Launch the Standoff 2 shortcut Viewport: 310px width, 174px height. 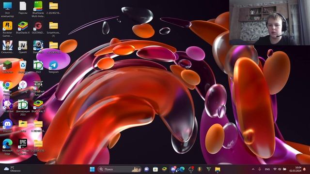tap(38, 47)
